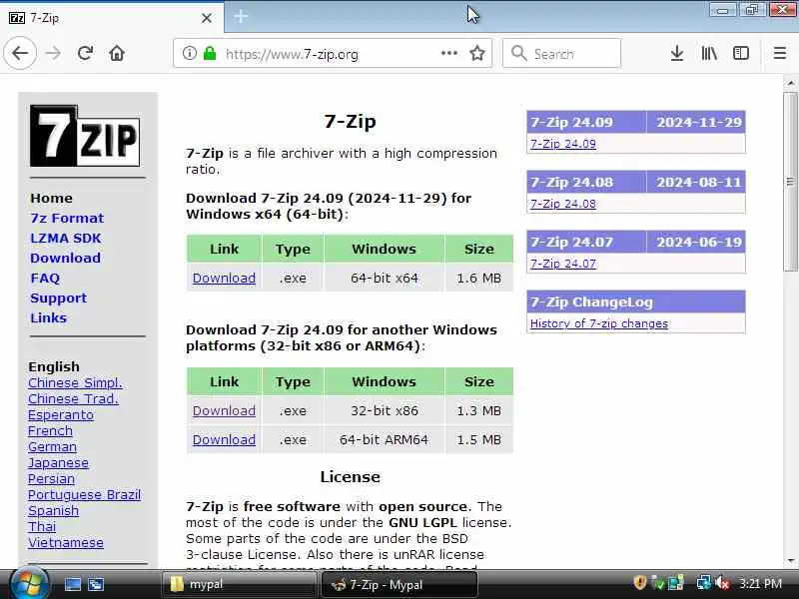This screenshot has width=799, height=599.
Task: Open Download in the sidebar menu
Action: [65, 258]
